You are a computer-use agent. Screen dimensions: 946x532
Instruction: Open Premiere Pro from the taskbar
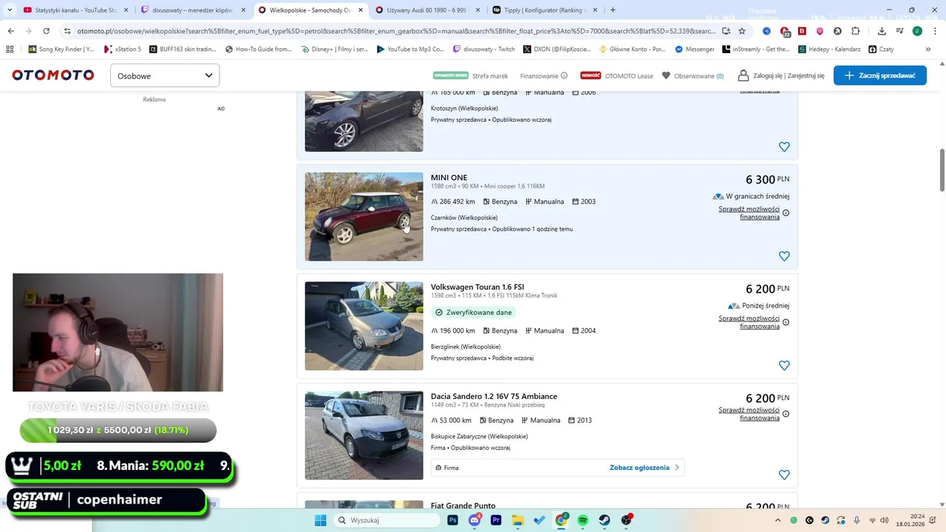pyautogui.click(x=496, y=520)
